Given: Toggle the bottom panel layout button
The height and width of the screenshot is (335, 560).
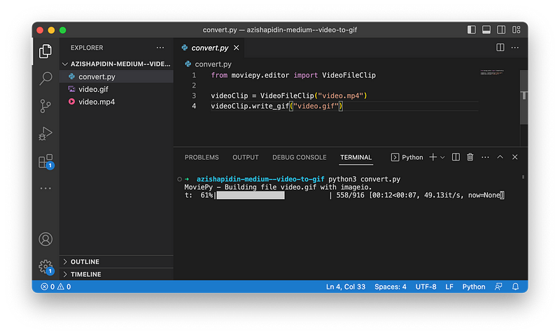Looking at the screenshot, I should [x=487, y=30].
